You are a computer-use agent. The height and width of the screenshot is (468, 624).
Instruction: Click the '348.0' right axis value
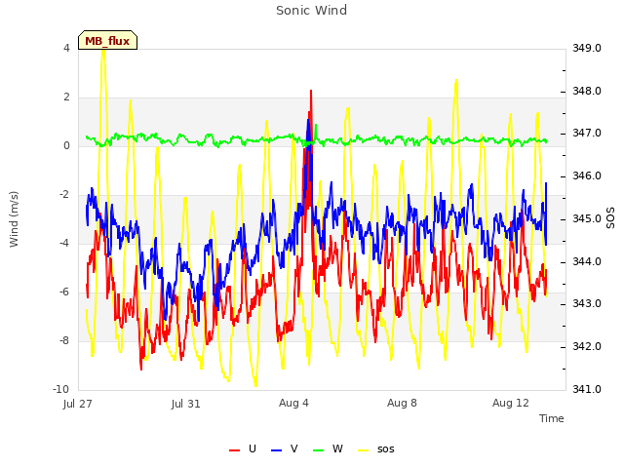[587, 91]
